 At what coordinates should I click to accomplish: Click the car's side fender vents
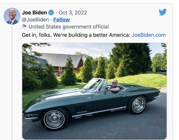[x=80, y=109]
